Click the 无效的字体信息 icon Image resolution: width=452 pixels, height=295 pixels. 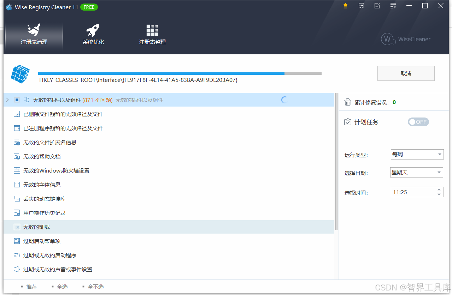pos(17,185)
